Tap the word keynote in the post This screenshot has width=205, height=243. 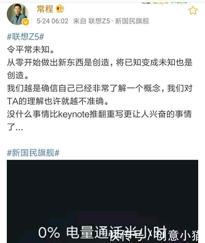point(74,114)
